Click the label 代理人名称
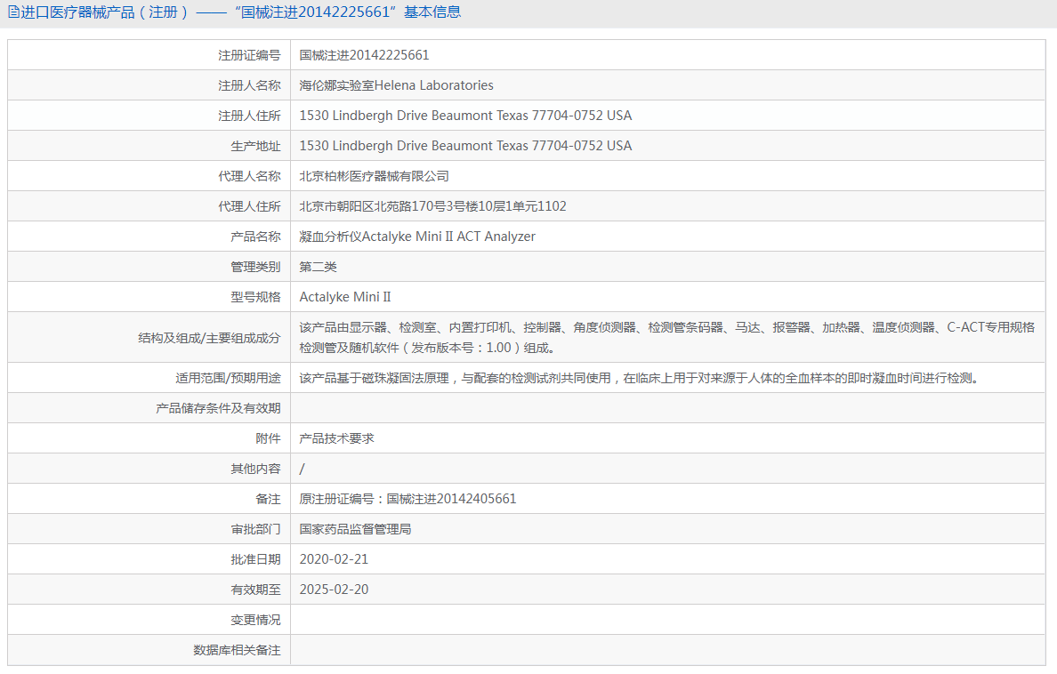The width and height of the screenshot is (1057, 674). pos(249,177)
